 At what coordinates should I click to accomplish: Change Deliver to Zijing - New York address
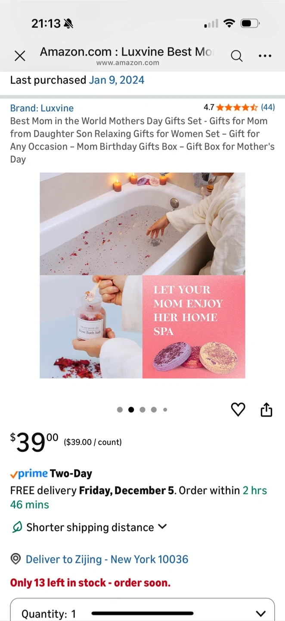[107, 559]
